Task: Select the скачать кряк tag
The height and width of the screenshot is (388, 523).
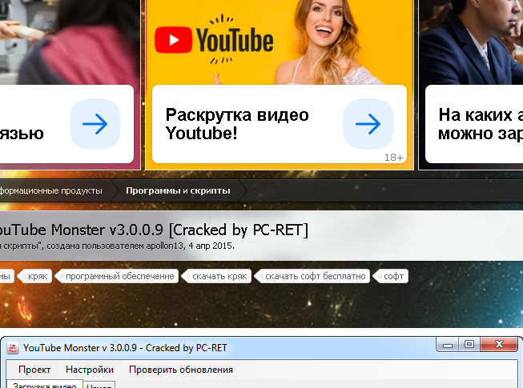Action: 220,276
